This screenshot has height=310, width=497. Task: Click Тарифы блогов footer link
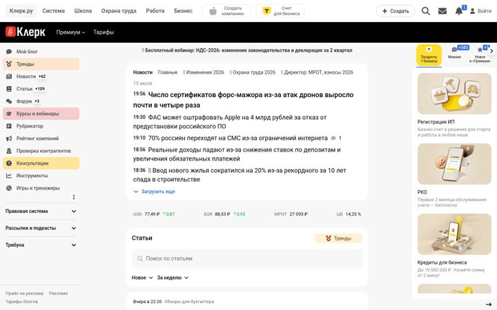21,302
